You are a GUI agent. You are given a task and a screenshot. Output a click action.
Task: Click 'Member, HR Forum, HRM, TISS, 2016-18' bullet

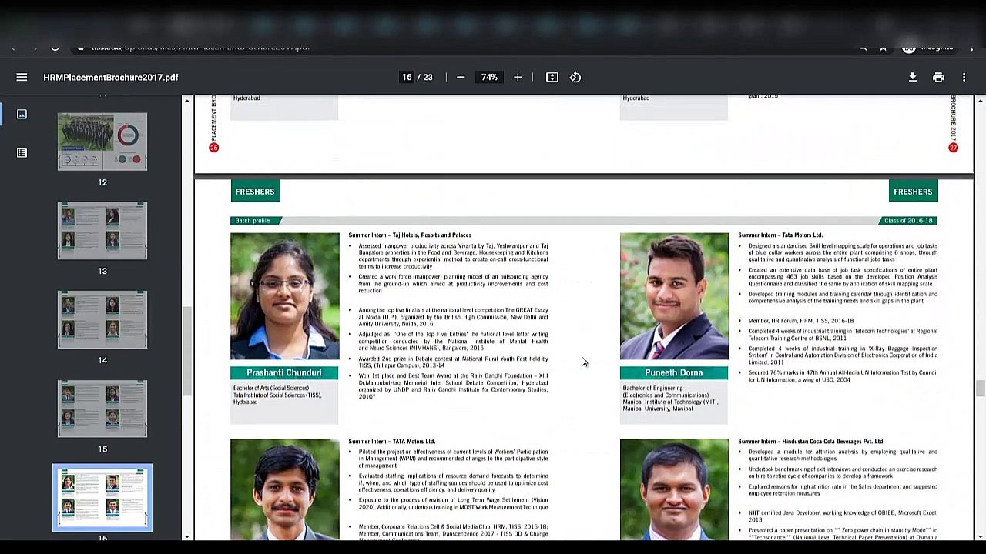click(801, 321)
